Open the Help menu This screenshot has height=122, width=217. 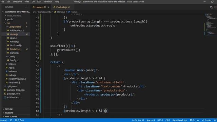click(x=57, y=2)
